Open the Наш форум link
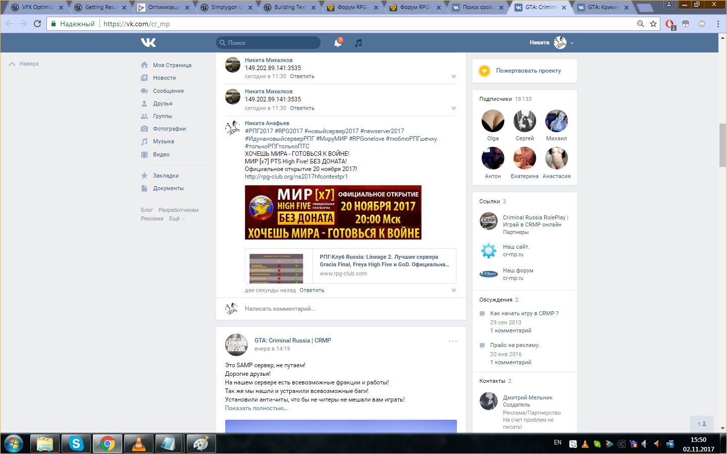Image resolution: width=727 pixels, height=454 pixels. 518,270
